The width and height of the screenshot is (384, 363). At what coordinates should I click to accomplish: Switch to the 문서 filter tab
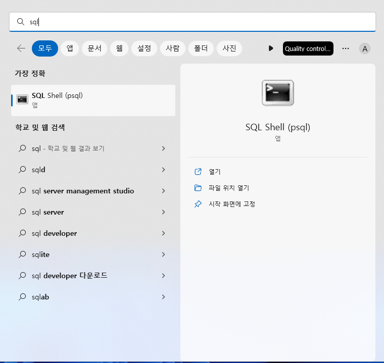(94, 48)
